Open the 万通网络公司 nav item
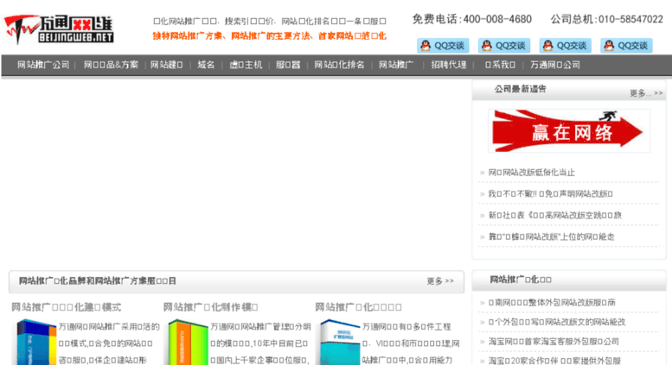 555,65
